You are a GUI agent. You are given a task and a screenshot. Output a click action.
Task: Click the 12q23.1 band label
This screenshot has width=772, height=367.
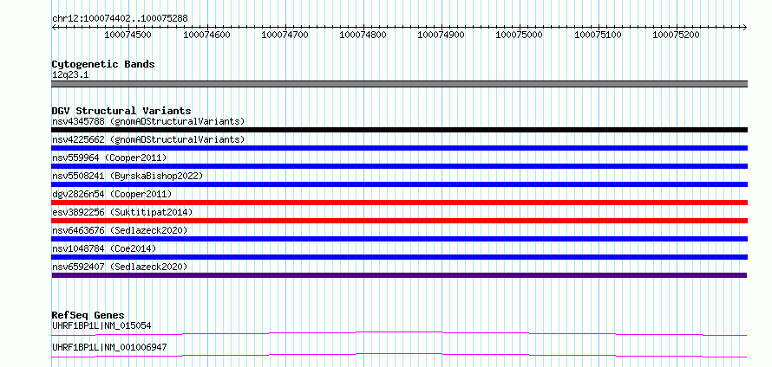tap(70, 75)
